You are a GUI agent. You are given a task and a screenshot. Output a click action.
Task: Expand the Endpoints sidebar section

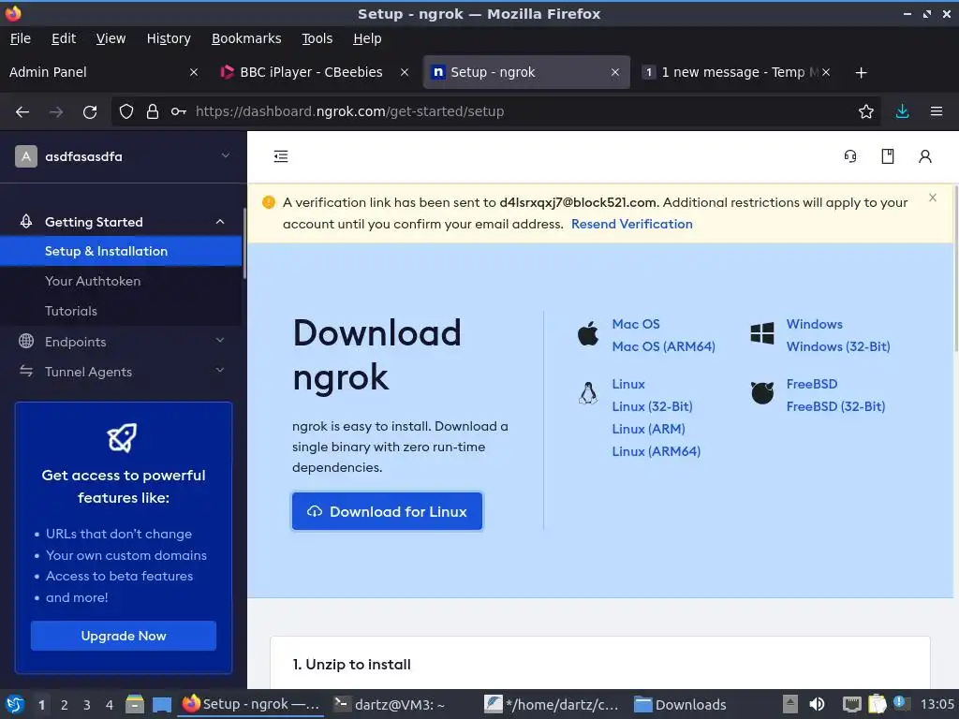(x=220, y=341)
